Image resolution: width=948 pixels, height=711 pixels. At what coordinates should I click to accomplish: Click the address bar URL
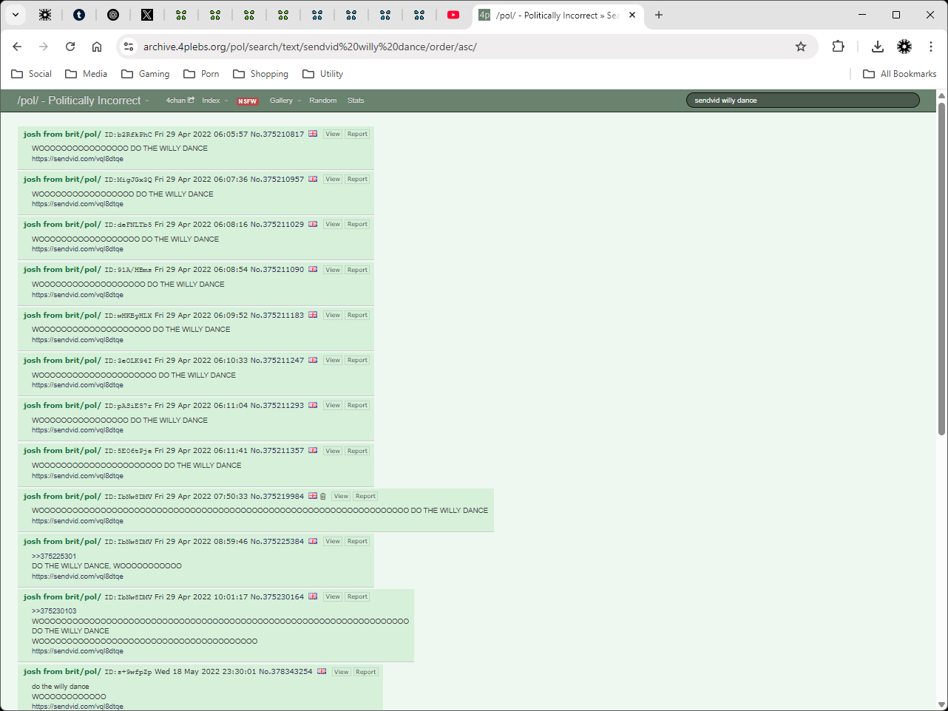[x=310, y=47]
